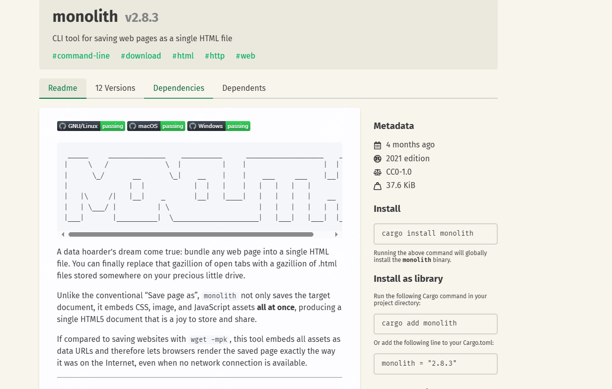Click the Windows passing build badge
612x389 pixels.
coord(219,126)
